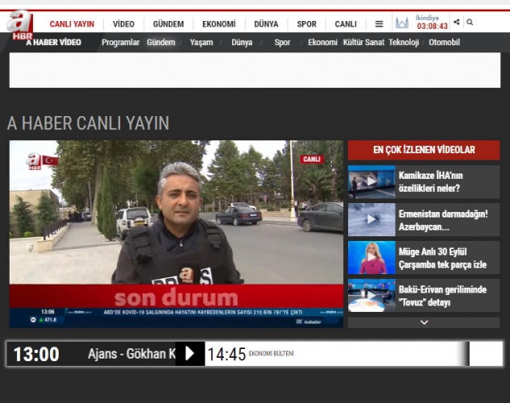Click the 14:45 Ekonomi Bülteni entry
The height and width of the screenshot is (403, 510).
[x=251, y=354]
